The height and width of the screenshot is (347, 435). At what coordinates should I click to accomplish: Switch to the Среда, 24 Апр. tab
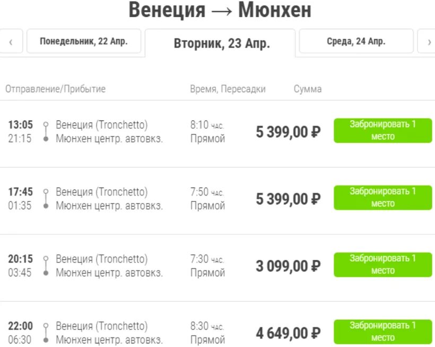(356, 41)
